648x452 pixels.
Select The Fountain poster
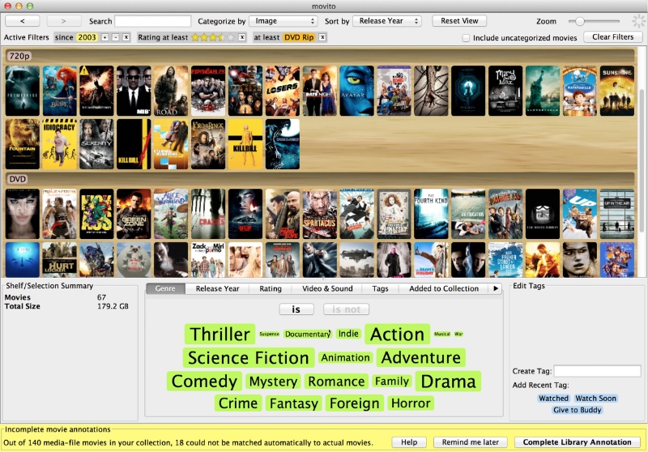[x=23, y=144]
